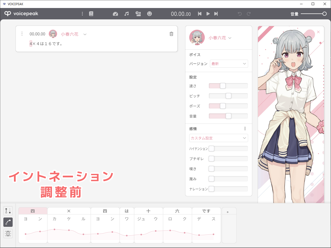The image size is (331, 248).
Task: Open the 感情 section options menu
Action: (x=245, y=129)
